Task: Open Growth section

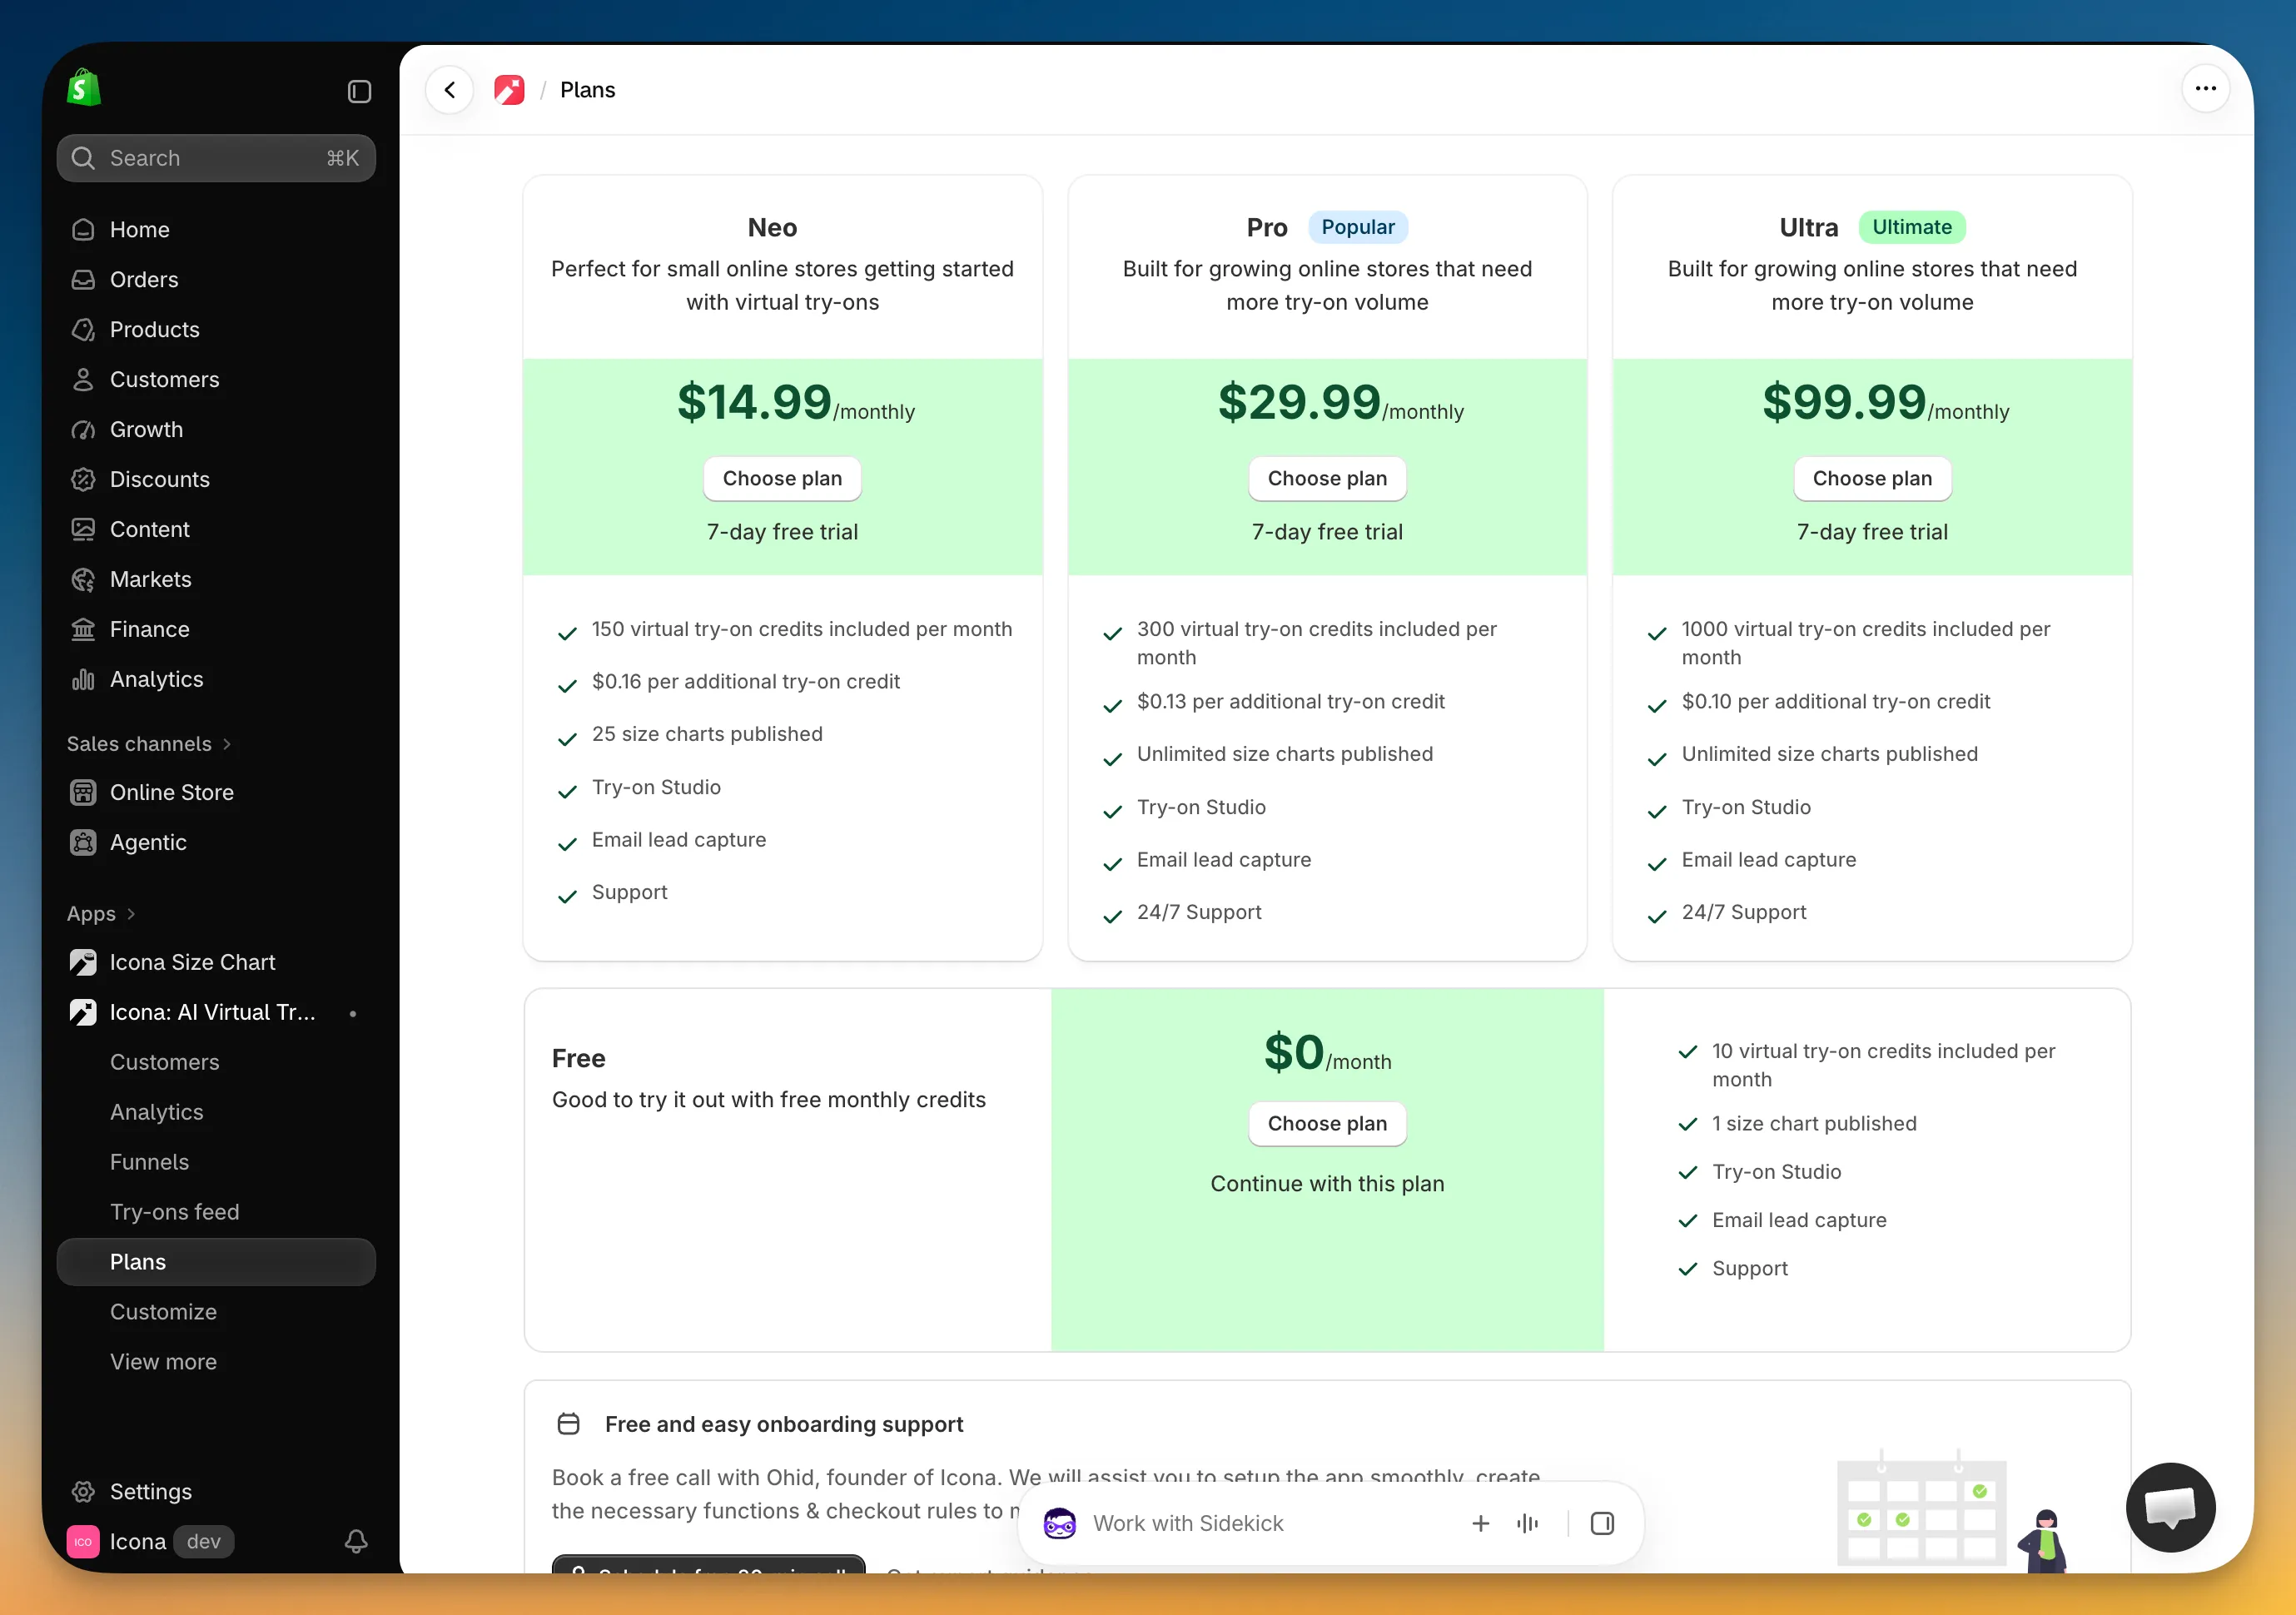Action: tap(216, 429)
